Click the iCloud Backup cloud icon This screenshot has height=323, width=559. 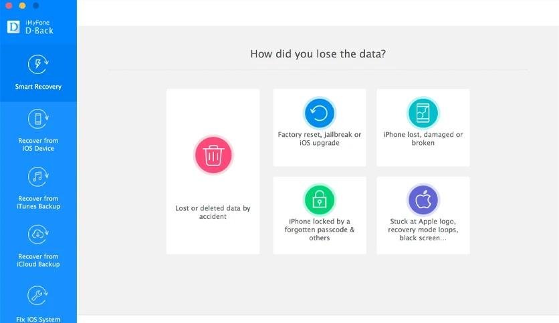[x=38, y=235]
